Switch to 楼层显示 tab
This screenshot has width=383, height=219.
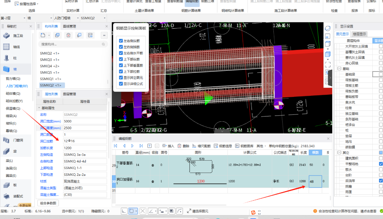[x=359, y=34]
